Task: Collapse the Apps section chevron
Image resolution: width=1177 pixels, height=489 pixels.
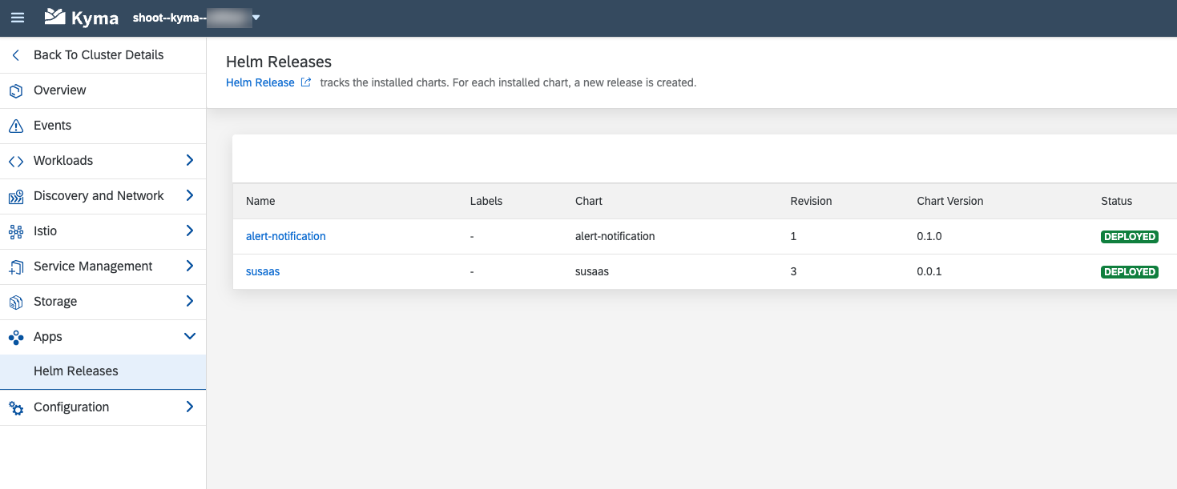Action: pyautogui.click(x=190, y=337)
